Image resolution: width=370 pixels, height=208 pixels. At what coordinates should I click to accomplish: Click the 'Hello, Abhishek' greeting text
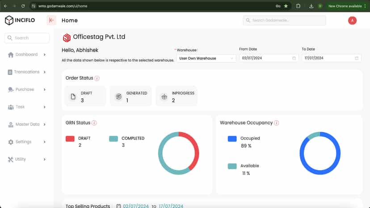tap(80, 50)
